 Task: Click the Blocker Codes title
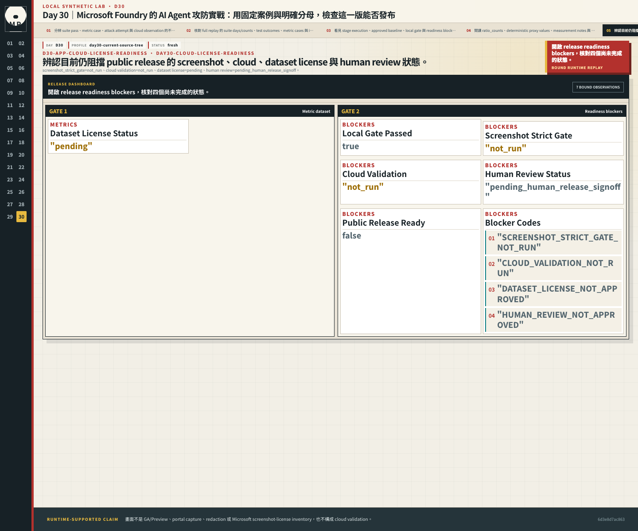(513, 223)
